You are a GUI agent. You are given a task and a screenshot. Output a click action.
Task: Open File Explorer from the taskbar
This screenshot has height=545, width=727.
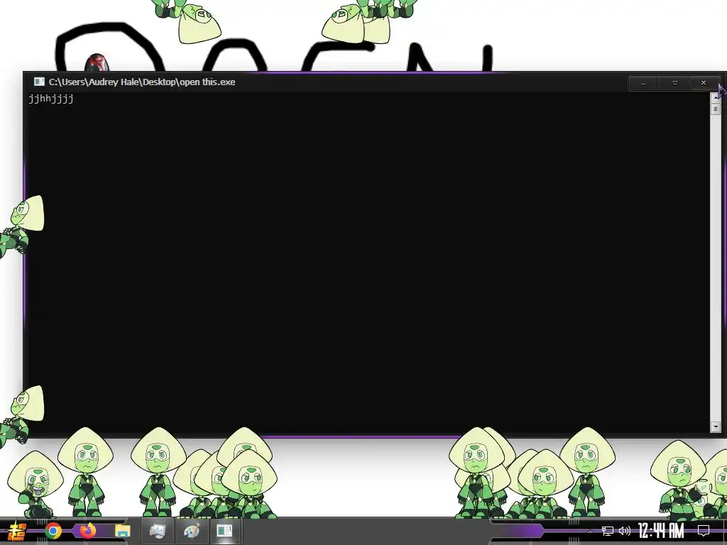122,531
